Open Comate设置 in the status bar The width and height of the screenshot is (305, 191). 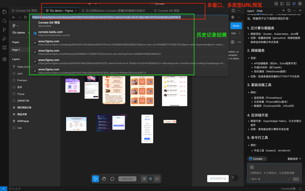click(288, 189)
